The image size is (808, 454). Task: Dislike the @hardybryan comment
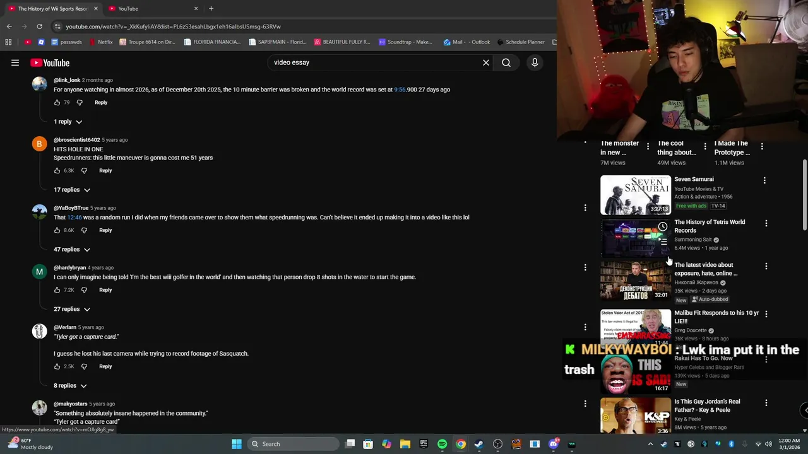click(x=84, y=290)
